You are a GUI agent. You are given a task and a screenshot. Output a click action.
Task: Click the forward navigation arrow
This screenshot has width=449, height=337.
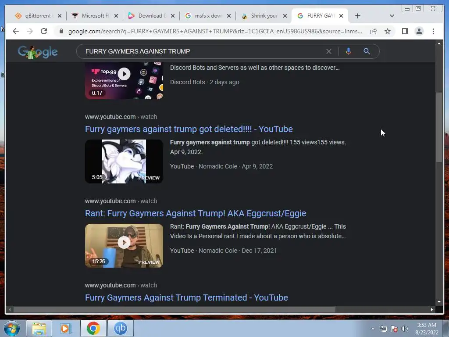30,31
